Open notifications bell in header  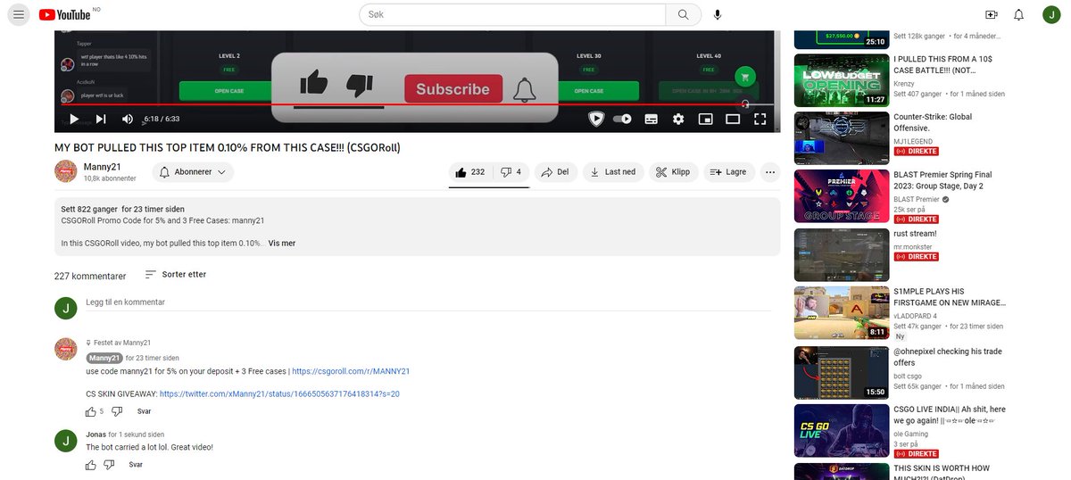[x=1019, y=14]
